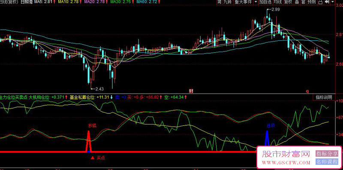Click the arrow-to-bar jump icon
Image resolution: width=343 pixels, height=170 pixels.
(x=327, y=2)
